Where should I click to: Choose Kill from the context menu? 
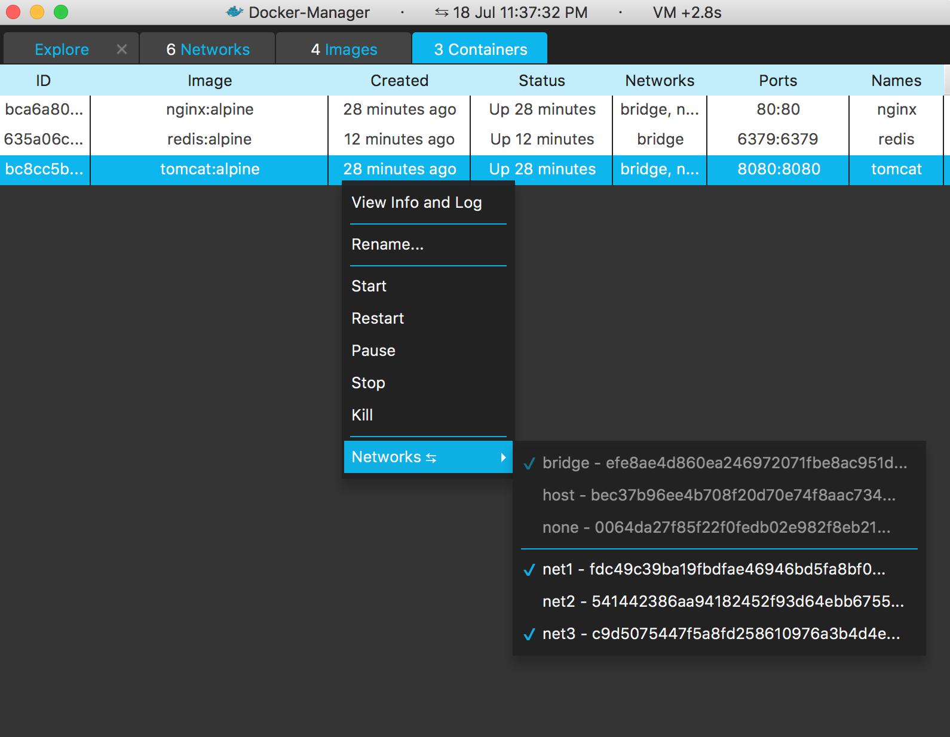point(428,415)
